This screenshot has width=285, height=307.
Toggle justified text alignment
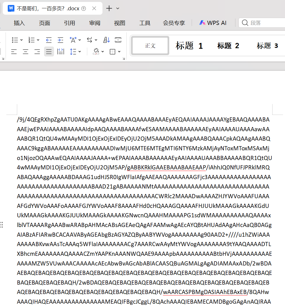[x=49, y=51]
